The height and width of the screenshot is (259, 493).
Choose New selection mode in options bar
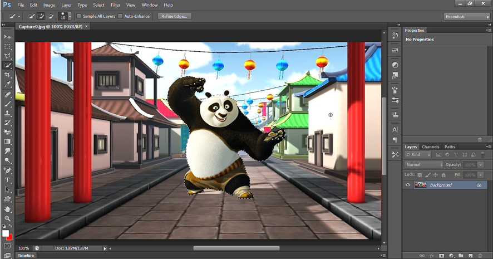point(31,16)
